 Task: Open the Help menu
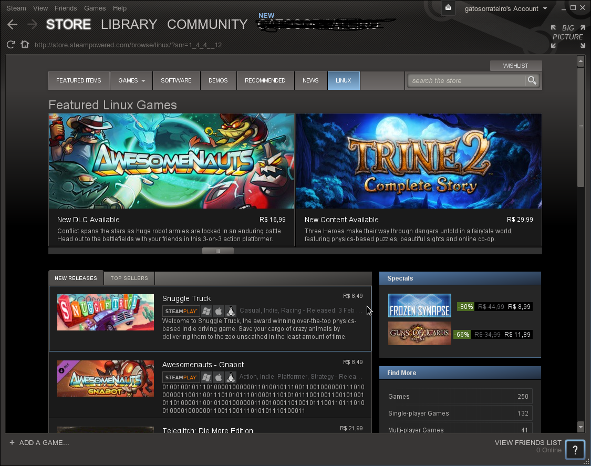pos(119,8)
